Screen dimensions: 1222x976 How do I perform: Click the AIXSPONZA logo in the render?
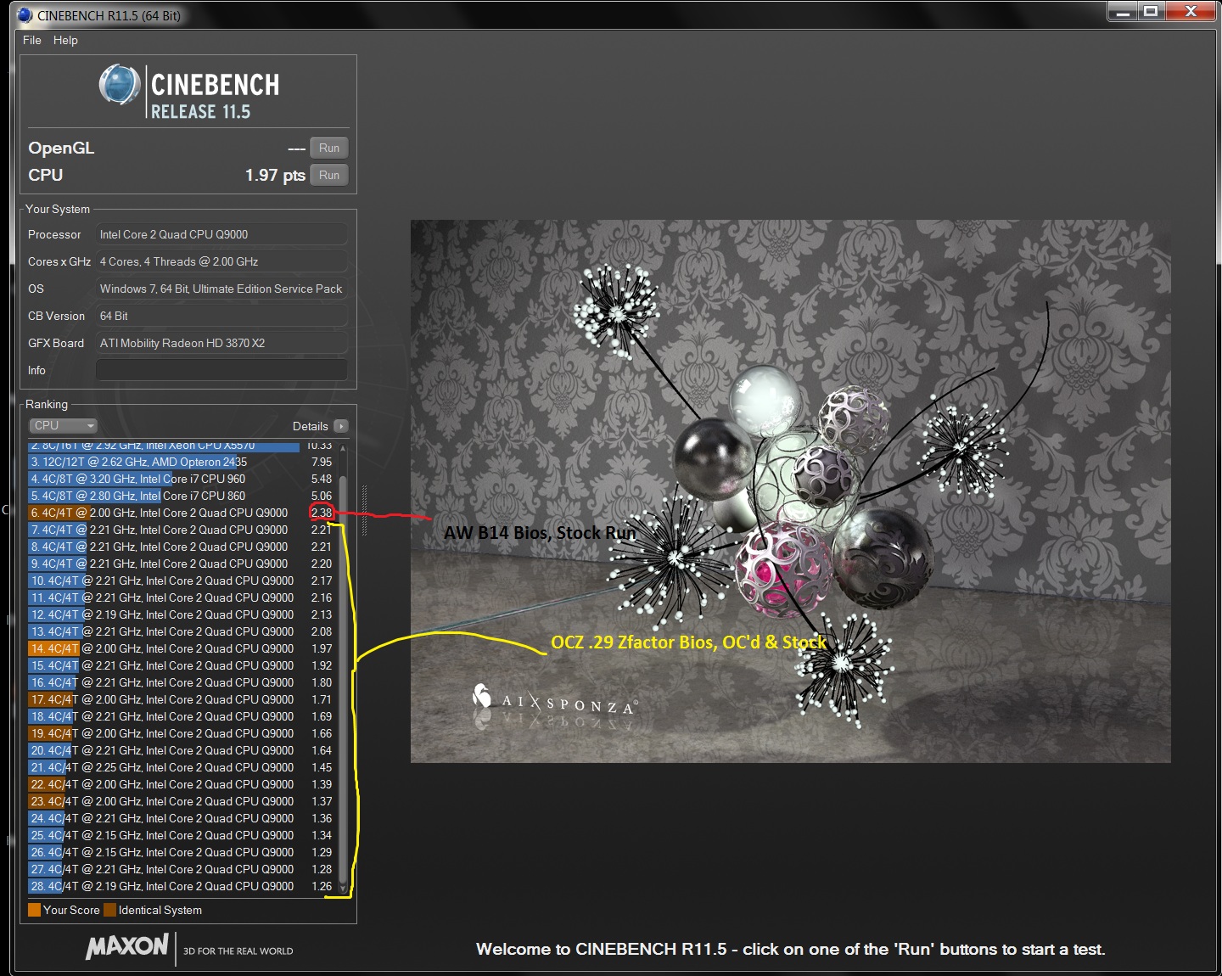[556, 701]
